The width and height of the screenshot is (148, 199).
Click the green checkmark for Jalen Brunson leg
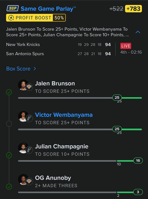[x=9, y=92]
